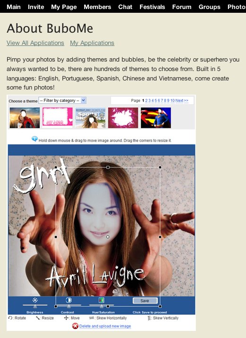Image resolution: width=246 pixels, height=338 pixels.
Task: Click the Contrast half-circle icon
Action: coord(69,300)
